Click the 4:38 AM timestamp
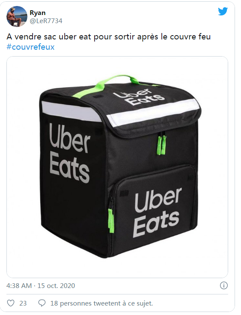The height and width of the screenshot is (315, 241). pos(19,285)
